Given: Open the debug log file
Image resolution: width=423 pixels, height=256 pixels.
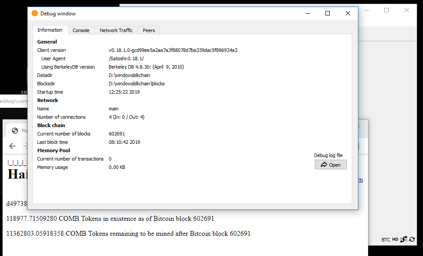Looking at the screenshot, I should click(x=331, y=165).
